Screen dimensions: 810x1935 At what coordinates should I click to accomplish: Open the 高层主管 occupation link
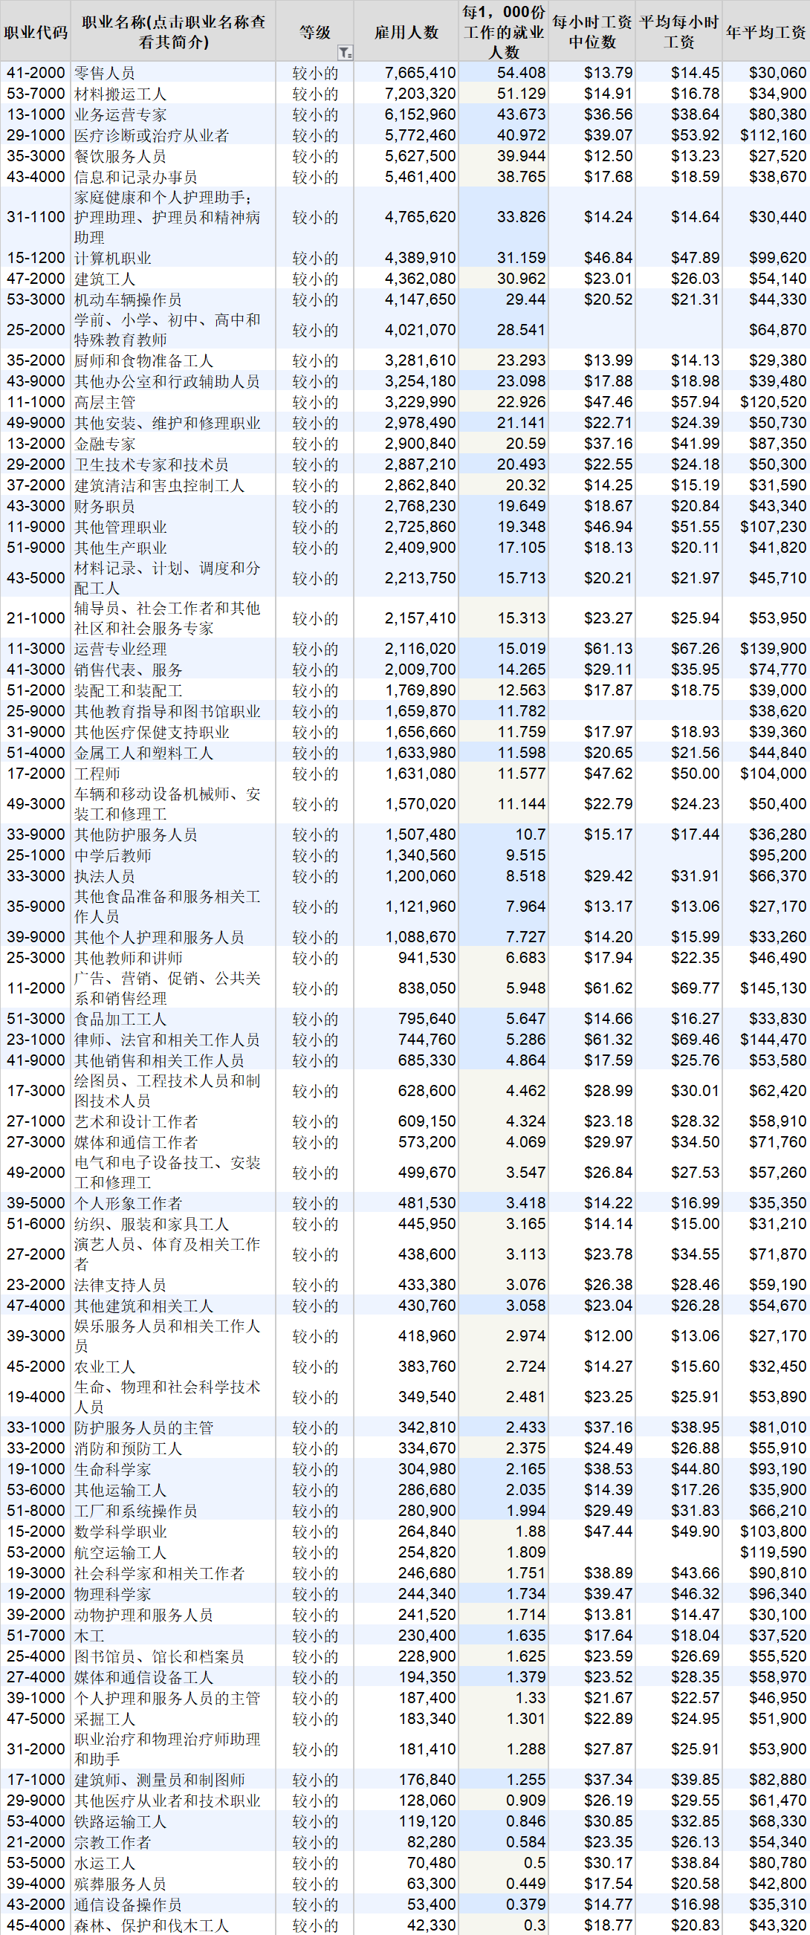pyautogui.click(x=105, y=402)
